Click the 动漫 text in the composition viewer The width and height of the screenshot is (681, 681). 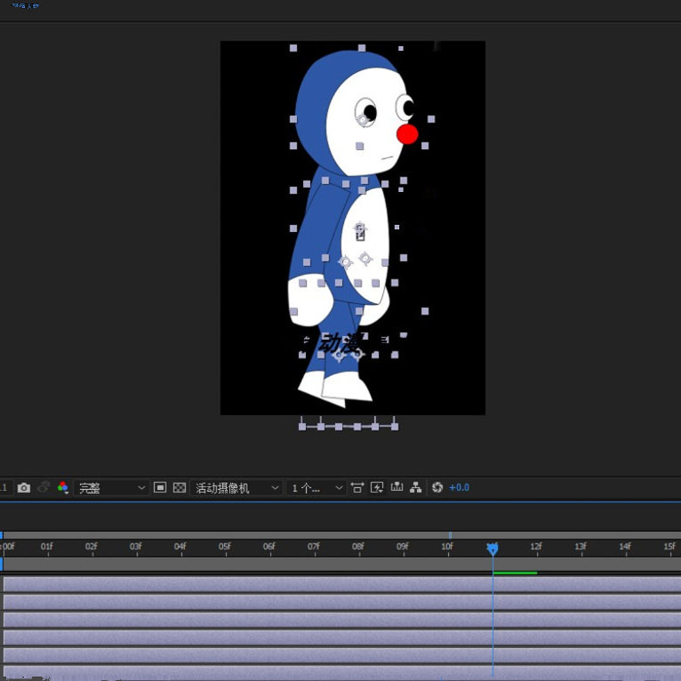pos(339,343)
